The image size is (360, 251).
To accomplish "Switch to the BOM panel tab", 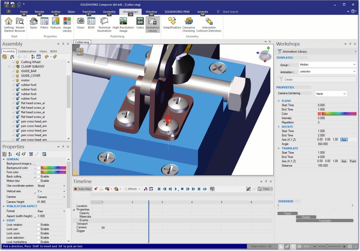I will [x=53, y=51].
